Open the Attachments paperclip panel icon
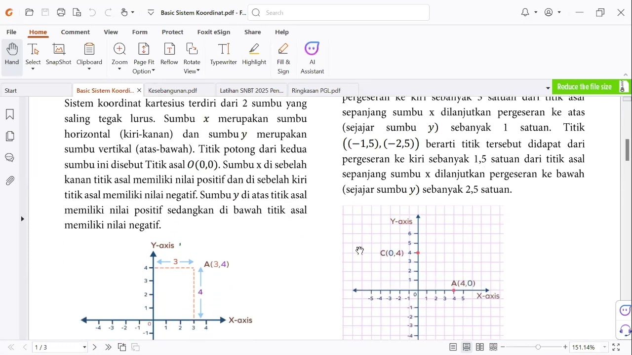 click(9, 180)
